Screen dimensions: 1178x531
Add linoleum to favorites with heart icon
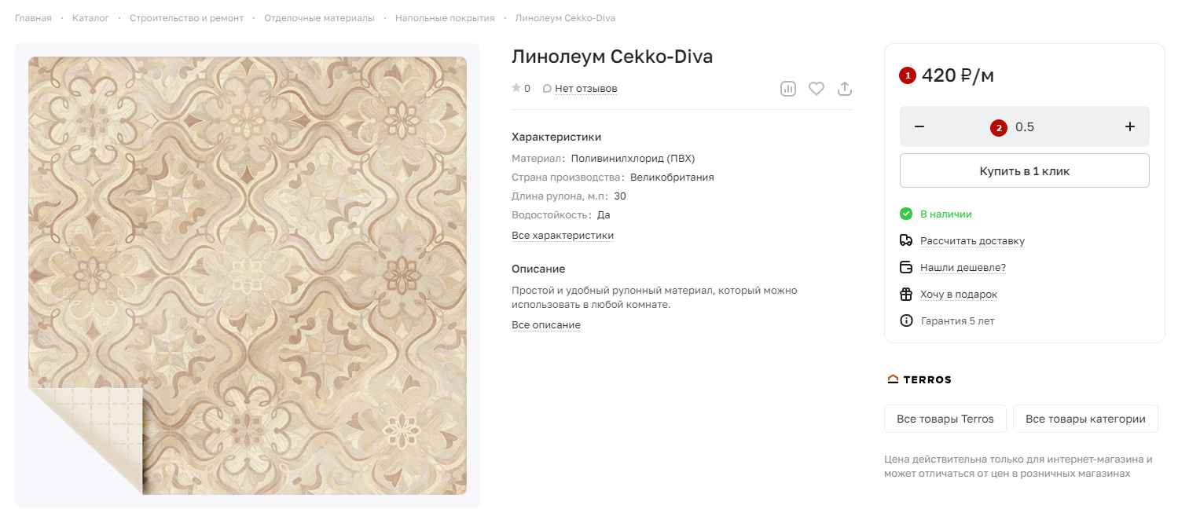(817, 89)
